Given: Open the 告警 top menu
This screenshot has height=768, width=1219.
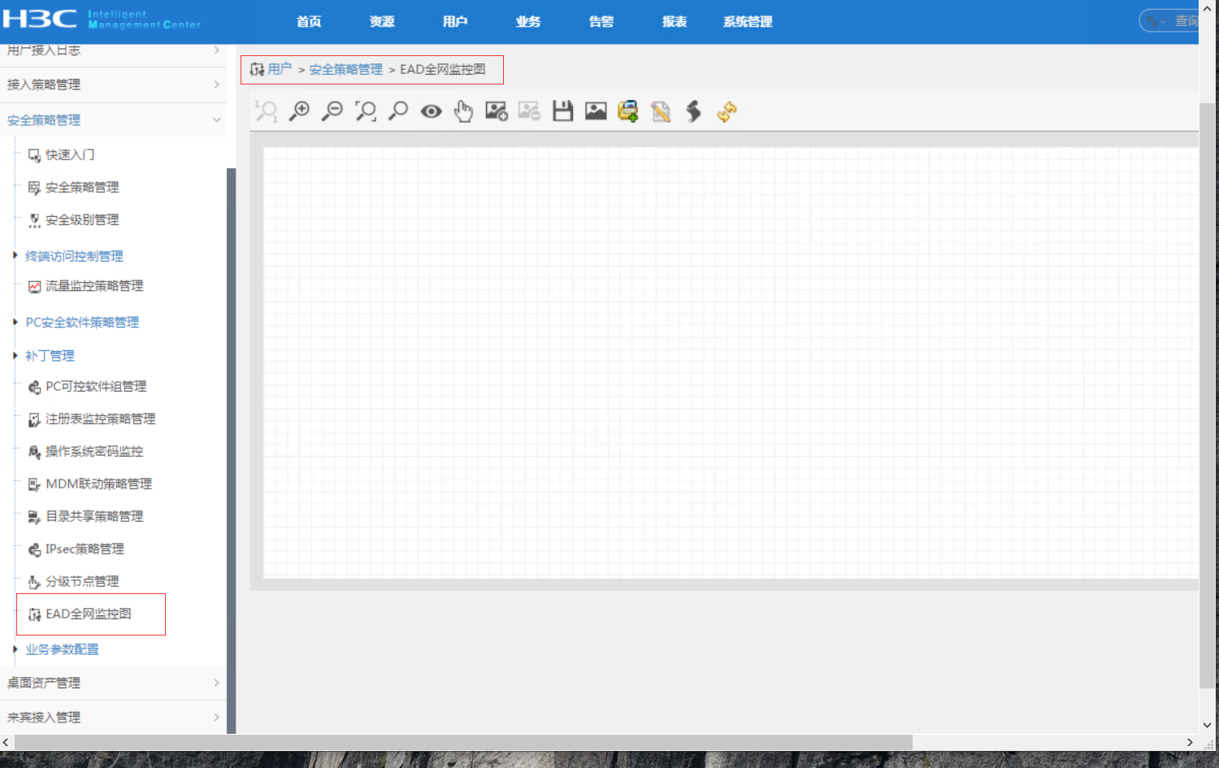Looking at the screenshot, I should tap(601, 22).
